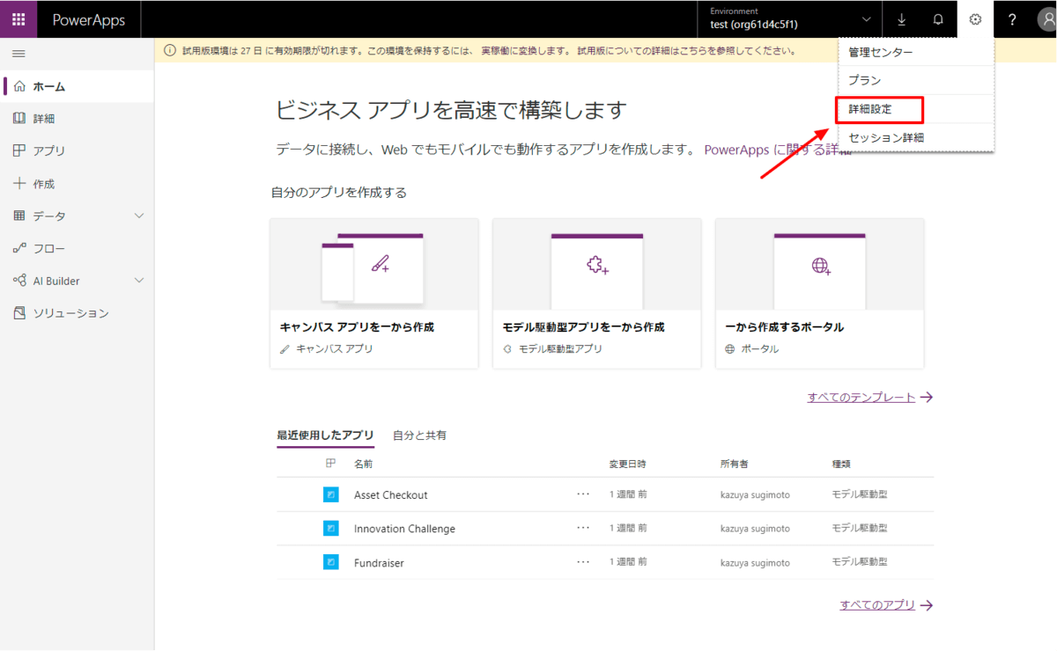Create a キャンバス アプリ from blank card
This screenshot has height=651, width=1057.
point(373,293)
